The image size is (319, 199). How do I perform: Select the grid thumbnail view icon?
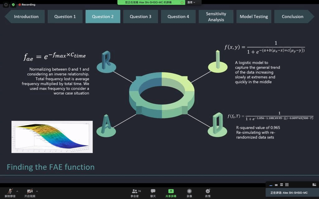tap(287, 185)
